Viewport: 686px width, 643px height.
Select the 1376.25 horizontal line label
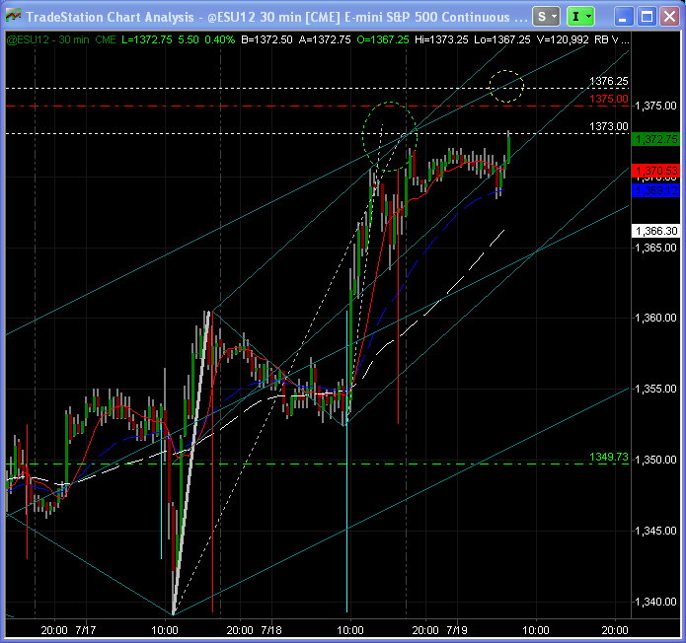[x=609, y=81]
